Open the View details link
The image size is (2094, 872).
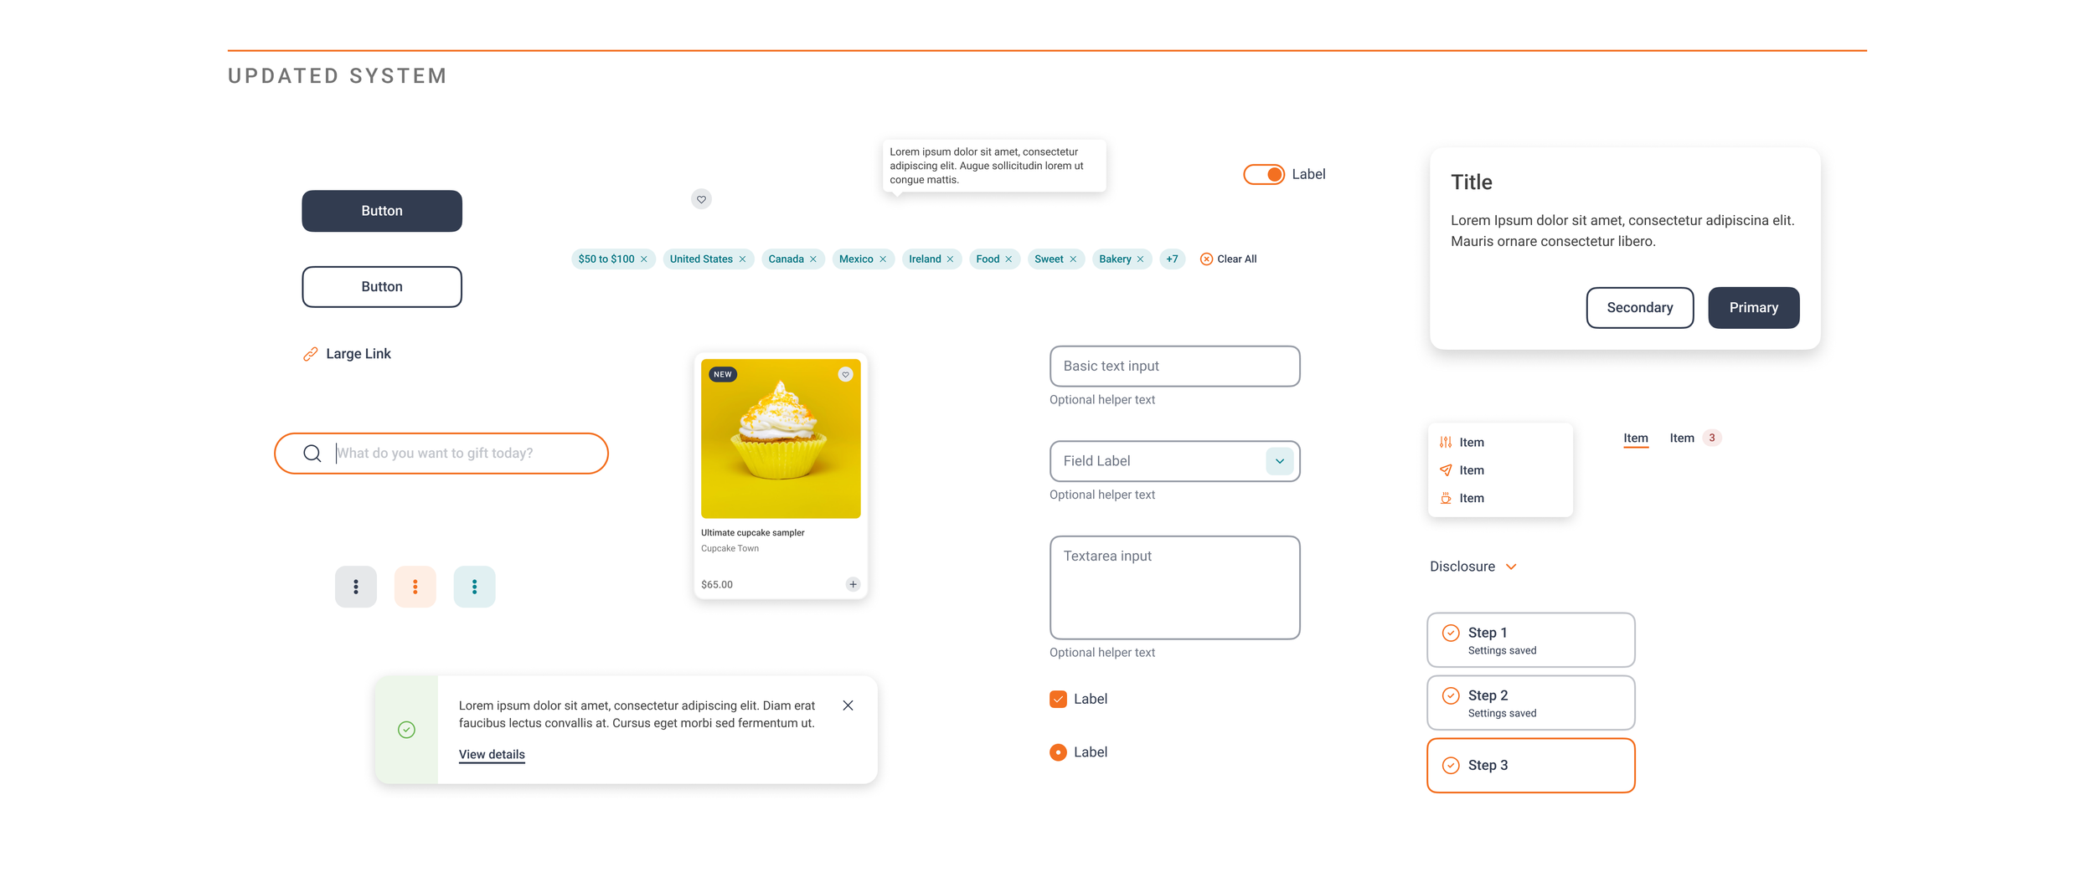[x=492, y=754]
